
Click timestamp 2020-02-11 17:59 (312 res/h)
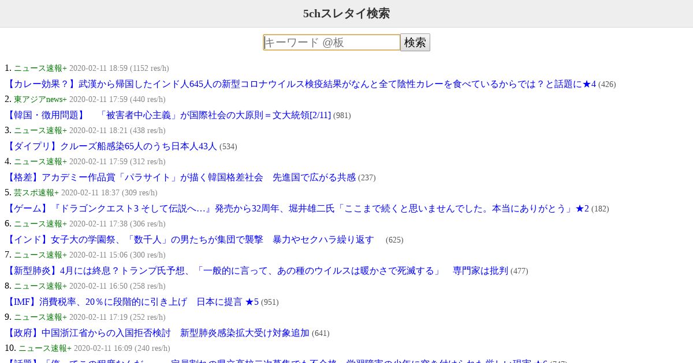(x=117, y=162)
